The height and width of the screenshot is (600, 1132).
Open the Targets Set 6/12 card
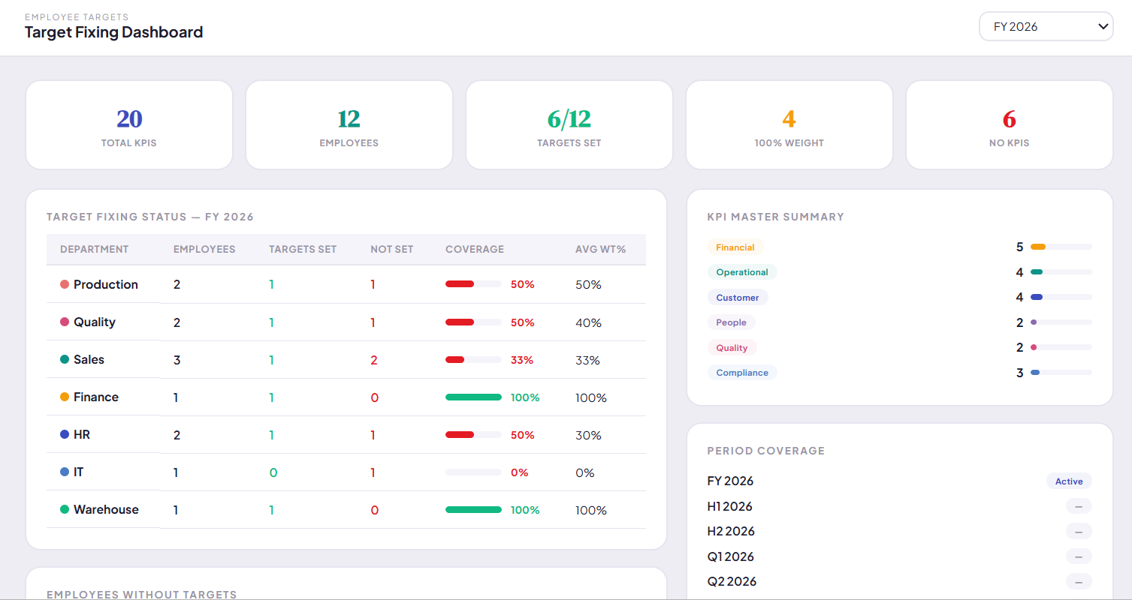(569, 125)
